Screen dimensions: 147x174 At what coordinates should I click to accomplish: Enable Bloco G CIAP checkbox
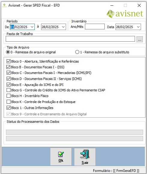[x=9, y=90]
